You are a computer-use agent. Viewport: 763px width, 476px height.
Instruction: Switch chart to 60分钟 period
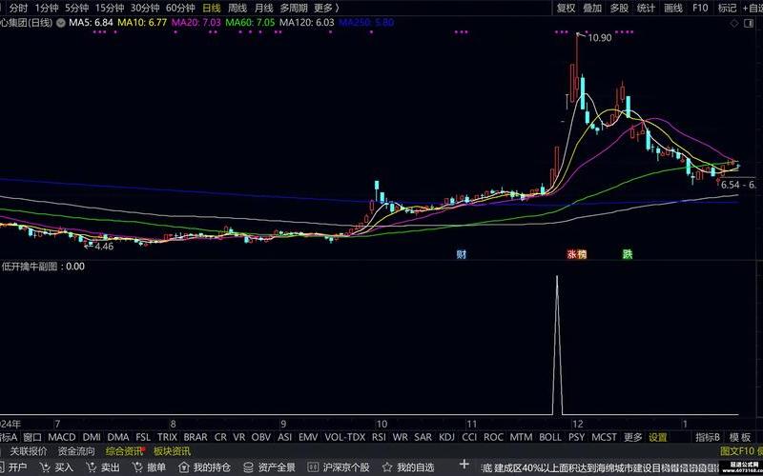click(180, 8)
